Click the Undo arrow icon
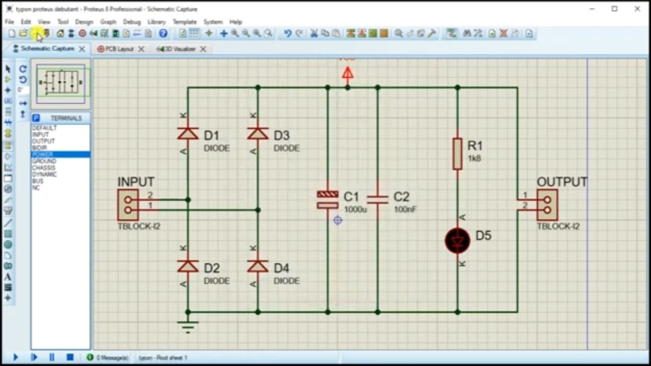The width and height of the screenshot is (651, 366). pyautogui.click(x=288, y=34)
